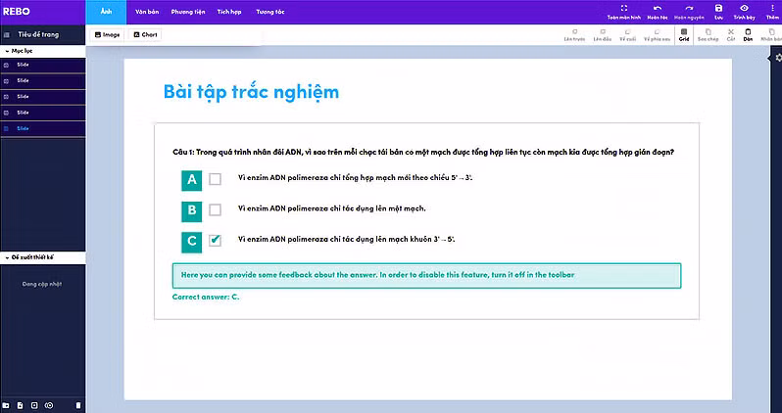
Task: Uncheck the checkbox for answer C
Action: [x=215, y=240]
